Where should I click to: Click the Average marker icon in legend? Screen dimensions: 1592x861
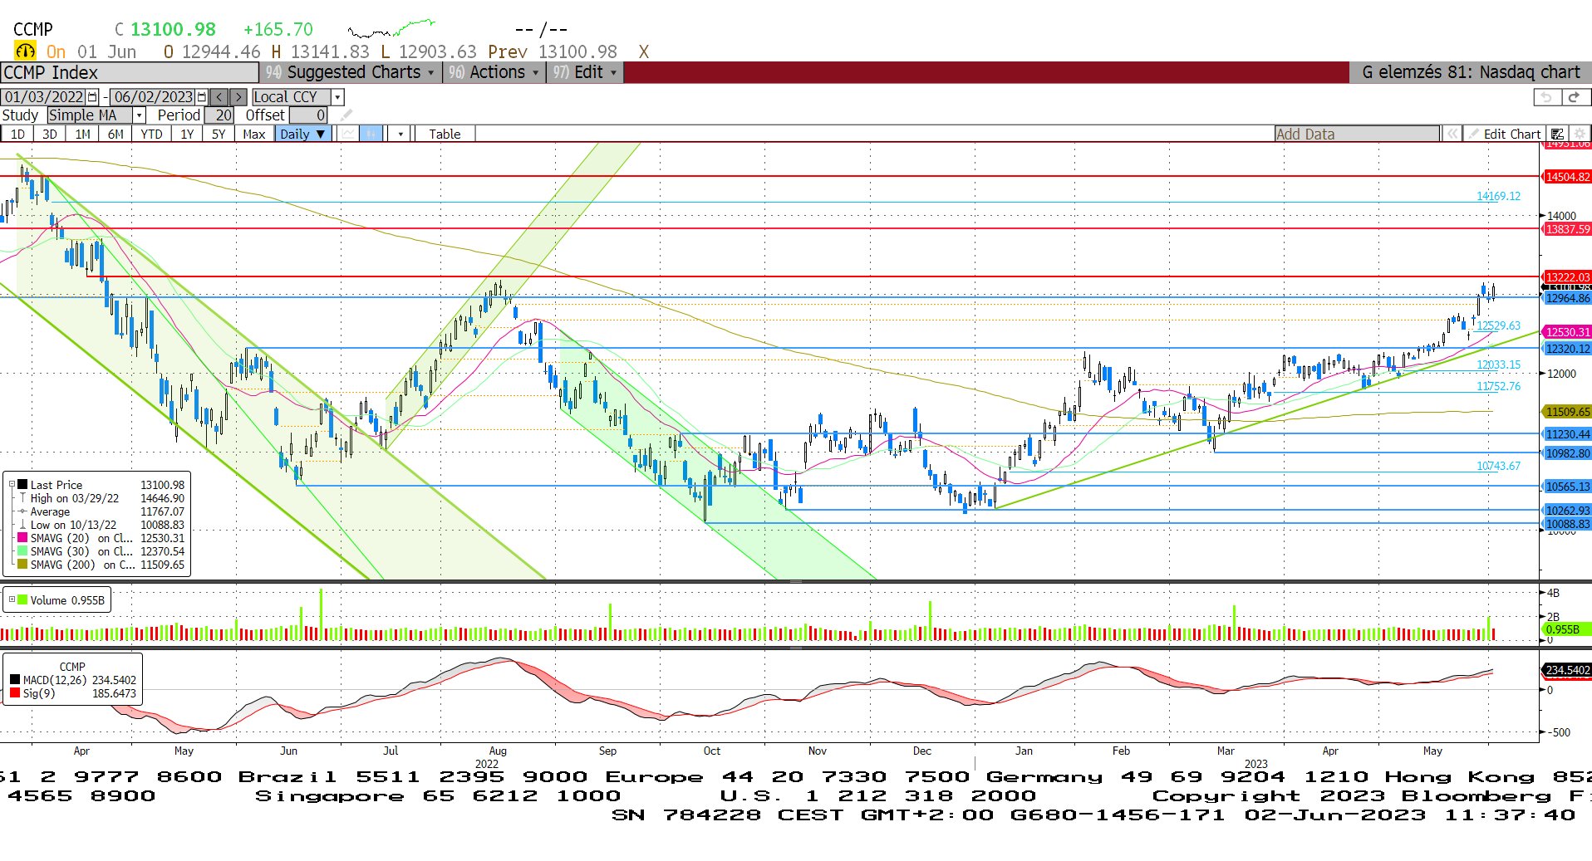click(22, 511)
